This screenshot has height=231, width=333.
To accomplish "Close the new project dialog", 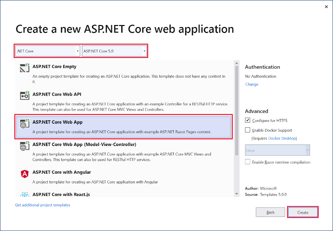I will click(326, 6).
